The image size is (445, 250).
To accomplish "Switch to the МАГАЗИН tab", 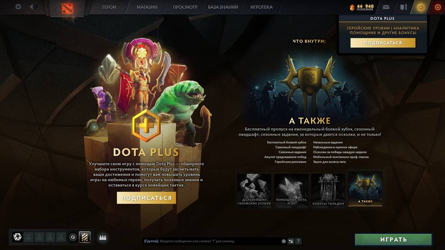I will tap(147, 7).
